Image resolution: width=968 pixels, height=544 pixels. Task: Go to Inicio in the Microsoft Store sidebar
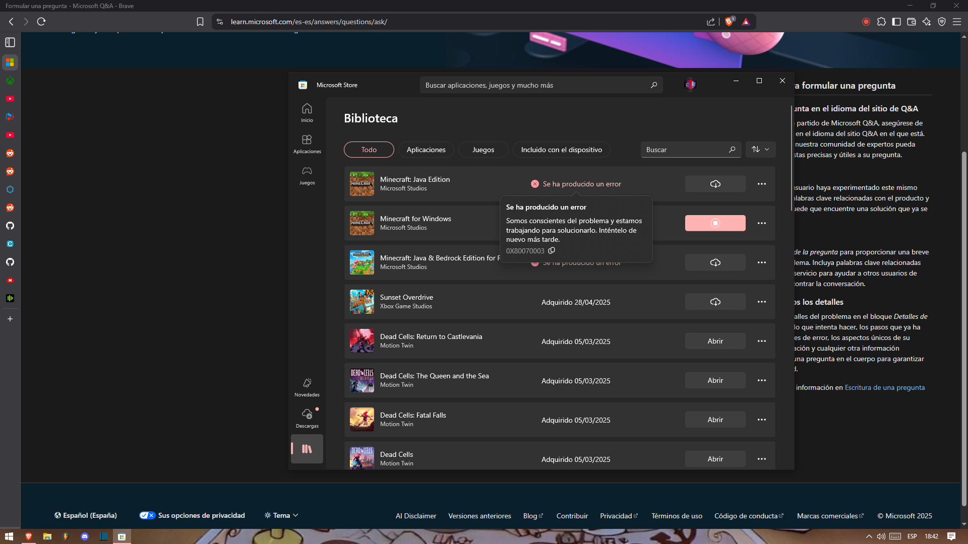(x=307, y=113)
